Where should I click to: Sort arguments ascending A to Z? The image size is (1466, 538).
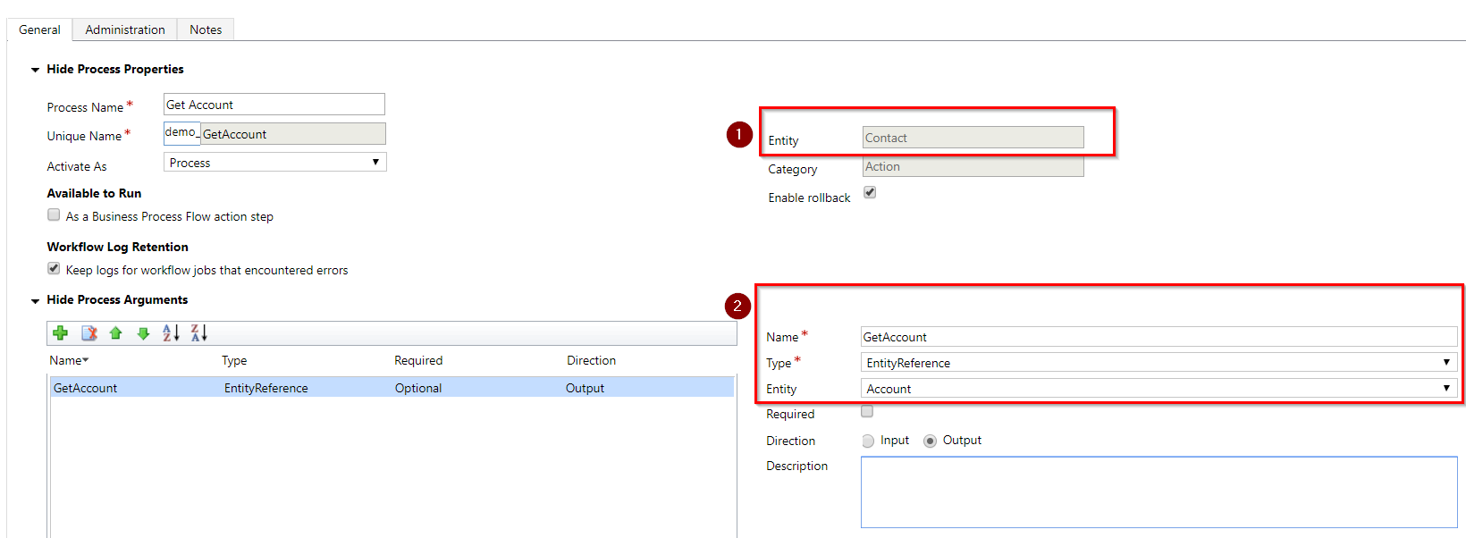171,333
